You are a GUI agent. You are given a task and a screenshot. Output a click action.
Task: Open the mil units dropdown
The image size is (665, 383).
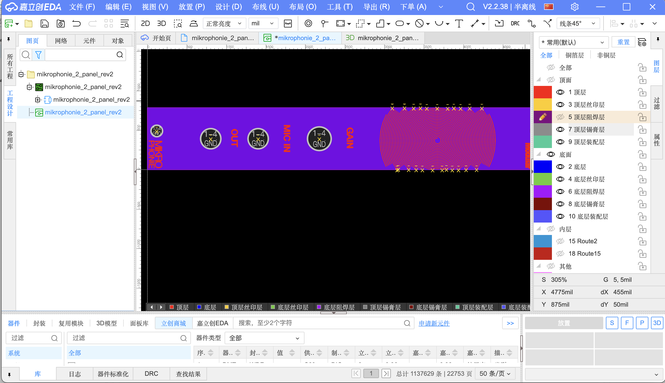pos(263,24)
